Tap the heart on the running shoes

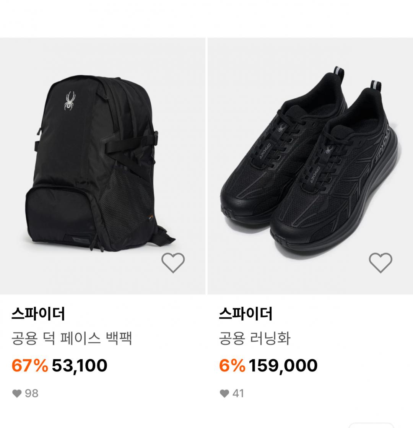(380, 263)
